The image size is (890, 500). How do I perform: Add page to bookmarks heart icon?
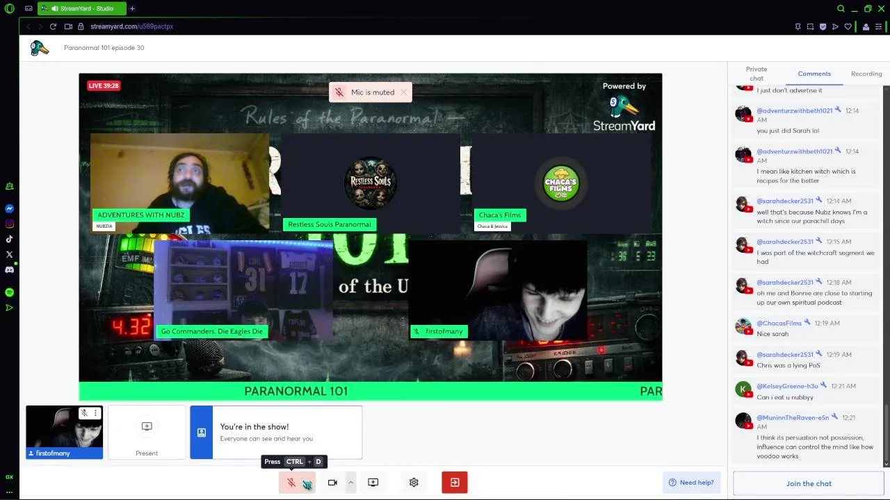point(848,26)
